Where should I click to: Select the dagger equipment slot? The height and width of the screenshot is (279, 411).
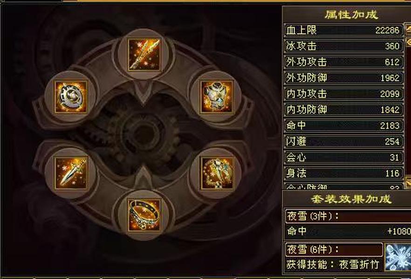pos(71,173)
